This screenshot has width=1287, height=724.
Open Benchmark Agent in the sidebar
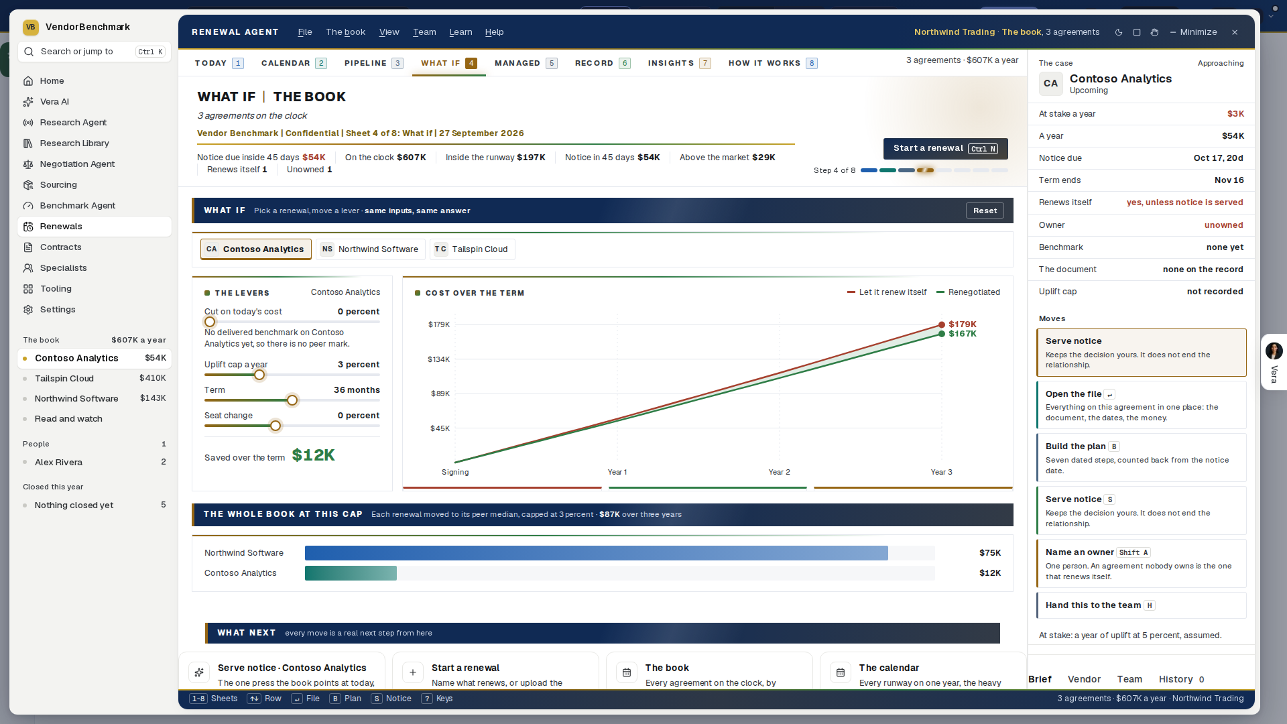coord(94,206)
